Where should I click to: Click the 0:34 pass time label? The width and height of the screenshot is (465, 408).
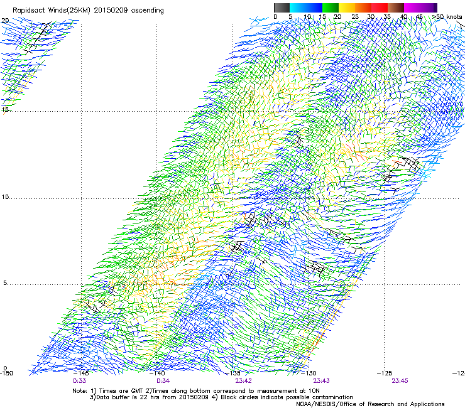tap(163, 381)
